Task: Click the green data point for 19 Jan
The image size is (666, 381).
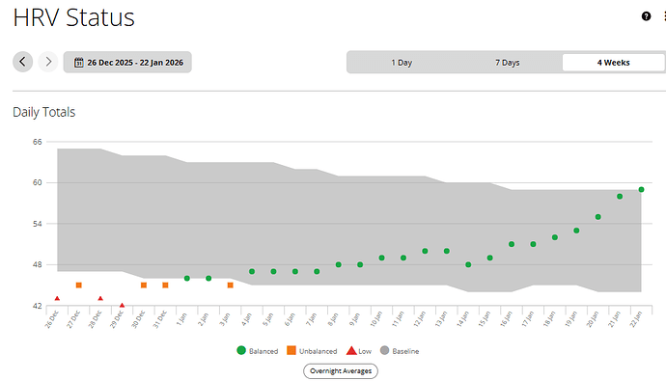Action: 576,231
